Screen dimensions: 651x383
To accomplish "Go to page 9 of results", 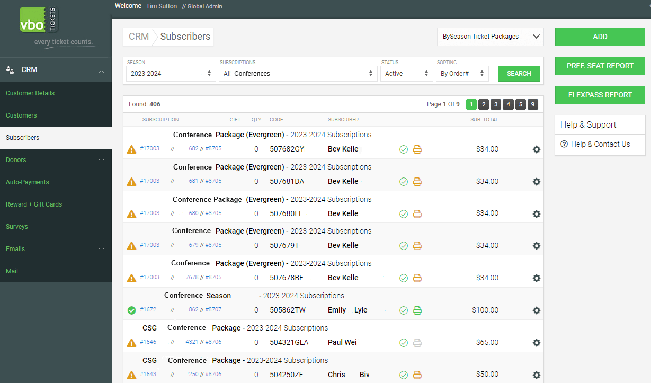I will [x=532, y=104].
